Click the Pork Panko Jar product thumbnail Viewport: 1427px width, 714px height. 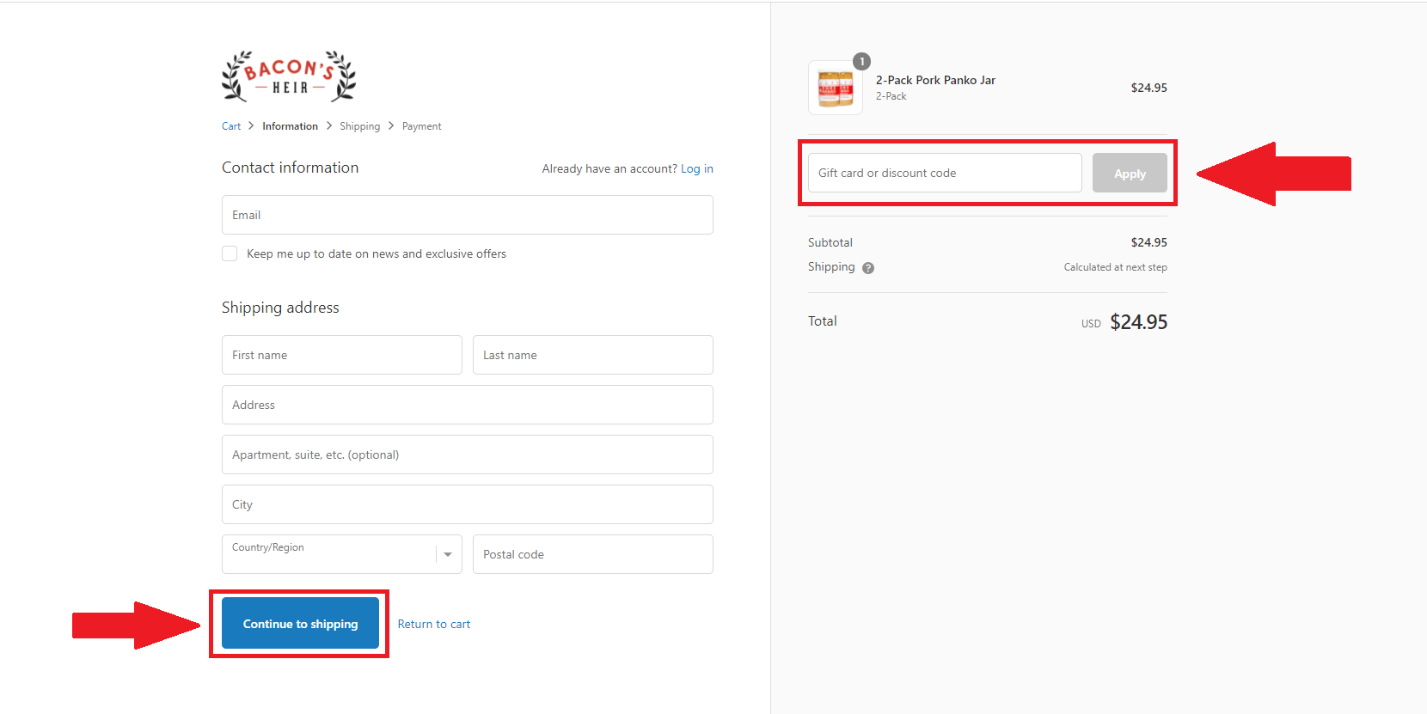835,88
